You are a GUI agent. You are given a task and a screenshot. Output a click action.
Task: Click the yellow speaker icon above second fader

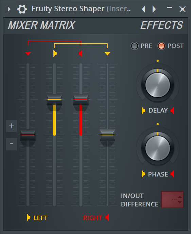point(55,53)
